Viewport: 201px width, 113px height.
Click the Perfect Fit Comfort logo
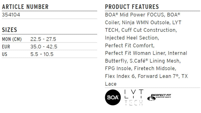coord(159,97)
